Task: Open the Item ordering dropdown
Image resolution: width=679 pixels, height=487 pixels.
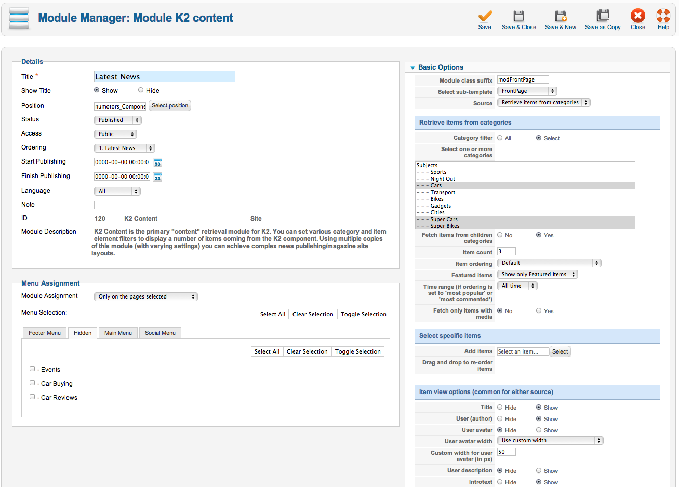Action: (x=549, y=263)
